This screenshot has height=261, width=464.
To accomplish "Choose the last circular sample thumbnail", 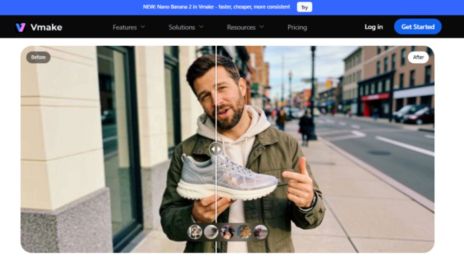I will click(261, 232).
